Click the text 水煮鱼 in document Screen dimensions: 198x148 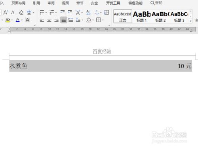tap(18, 66)
